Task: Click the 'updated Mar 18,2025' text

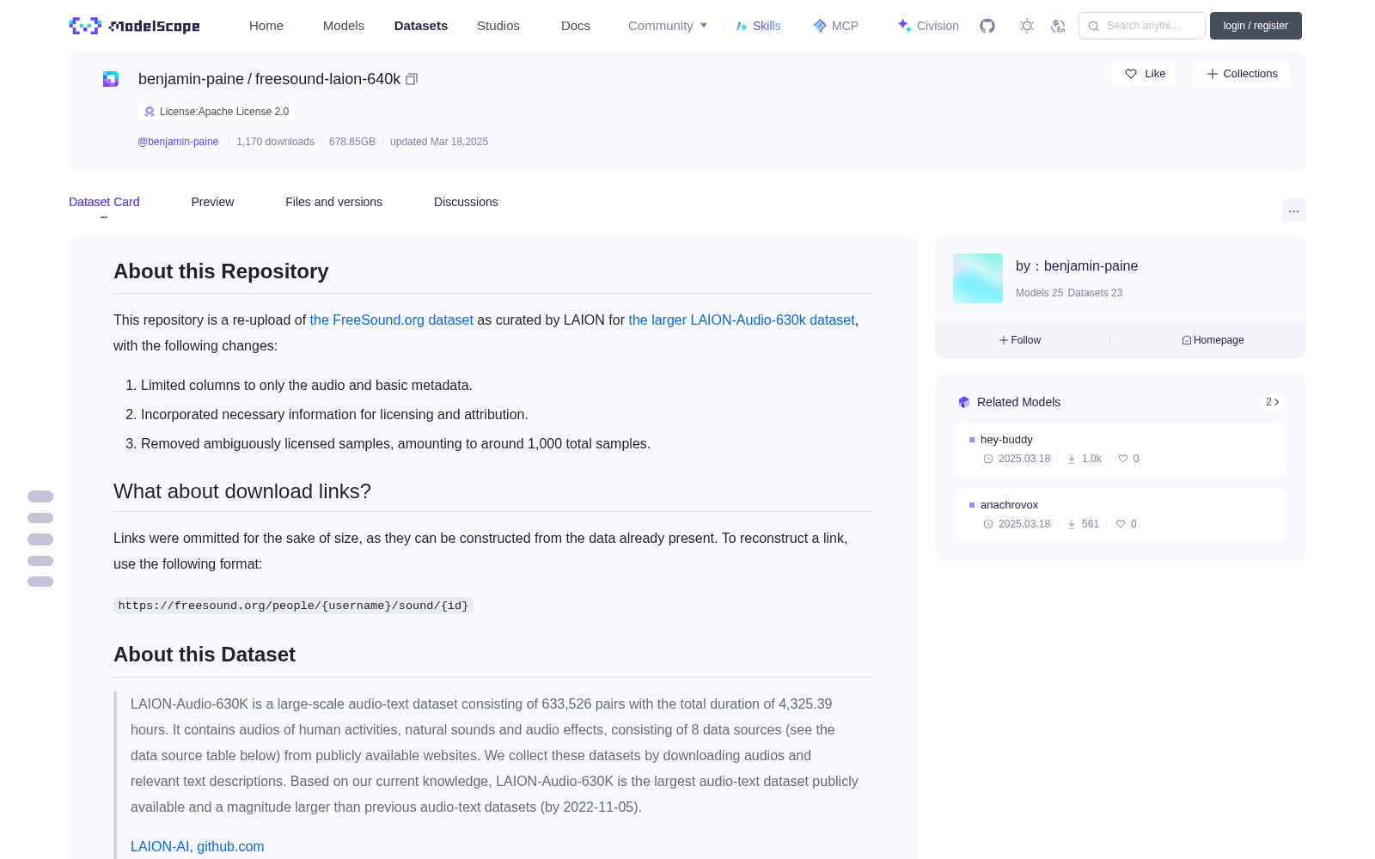Action: (x=439, y=142)
